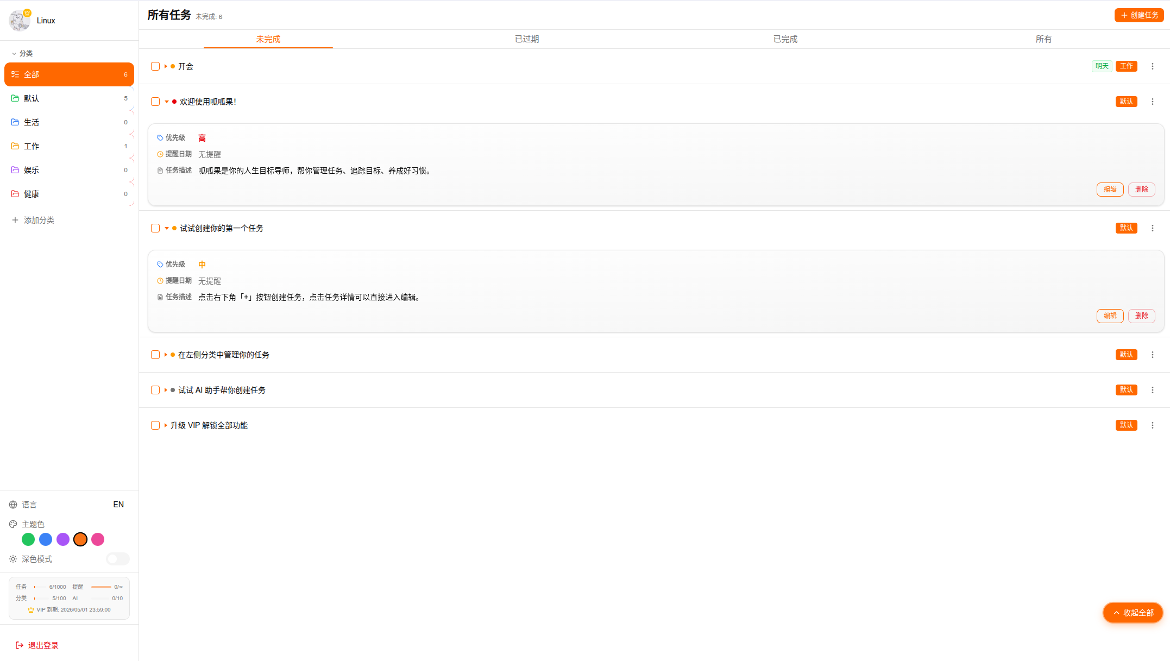Switch to the 已完成 tab
The image size is (1170, 661).
click(785, 39)
